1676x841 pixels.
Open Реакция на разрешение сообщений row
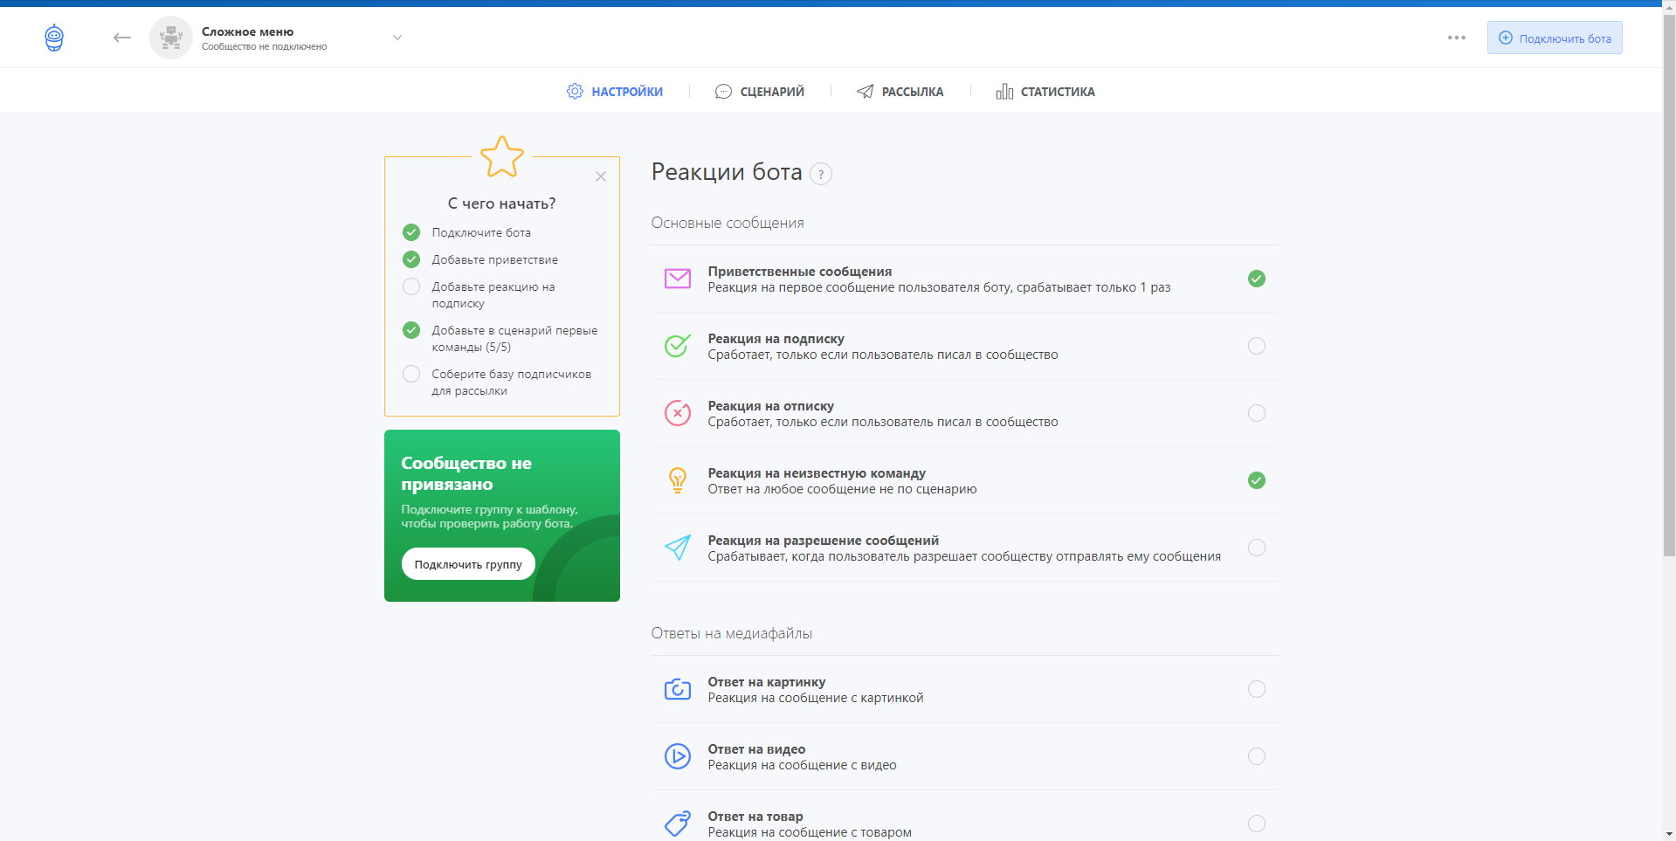click(x=964, y=548)
